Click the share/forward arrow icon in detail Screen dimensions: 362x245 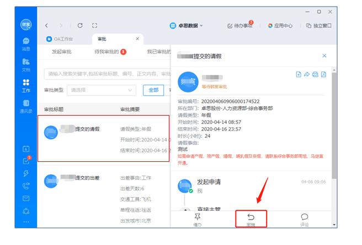coord(307,74)
